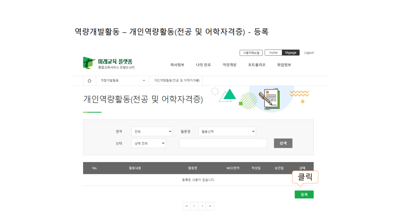Go to next page of results

click(202, 206)
